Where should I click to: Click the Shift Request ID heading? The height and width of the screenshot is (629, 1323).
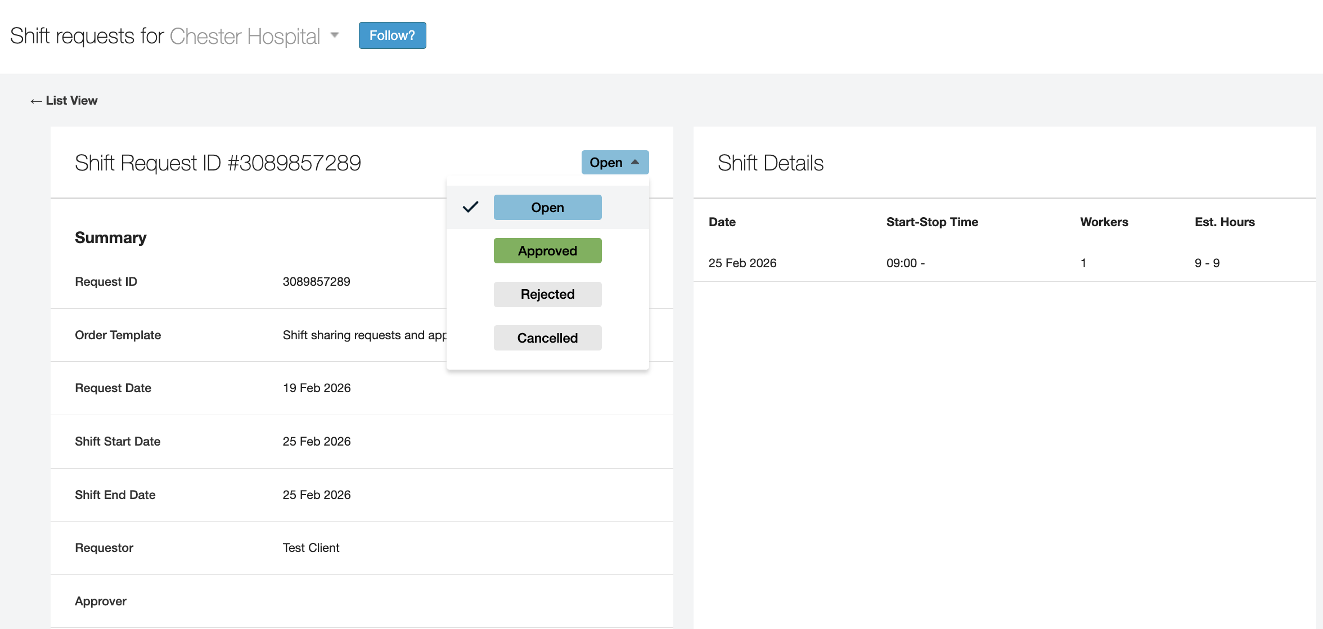coord(218,163)
